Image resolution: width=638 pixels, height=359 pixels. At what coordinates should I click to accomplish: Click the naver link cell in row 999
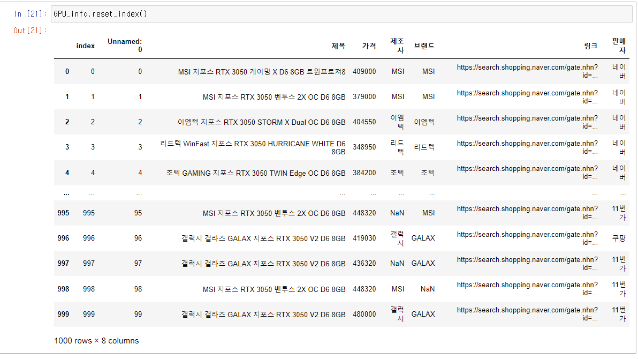click(x=527, y=314)
